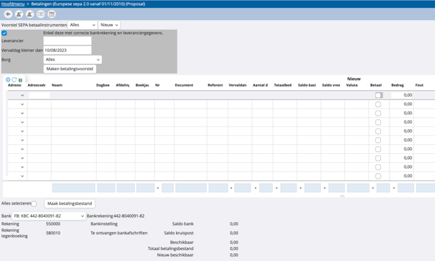Click the Saldo kruispost label
The width and height of the screenshot is (435, 261).
[x=179, y=233]
